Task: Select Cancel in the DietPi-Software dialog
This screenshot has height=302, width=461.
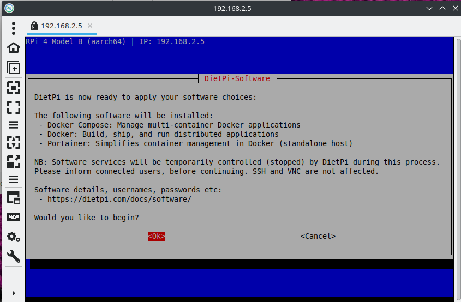Action: click(318, 236)
